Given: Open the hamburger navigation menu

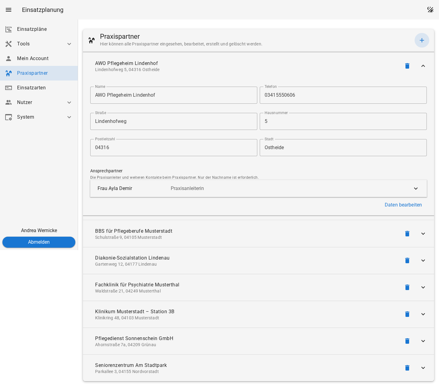Looking at the screenshot, I should 9,10.
